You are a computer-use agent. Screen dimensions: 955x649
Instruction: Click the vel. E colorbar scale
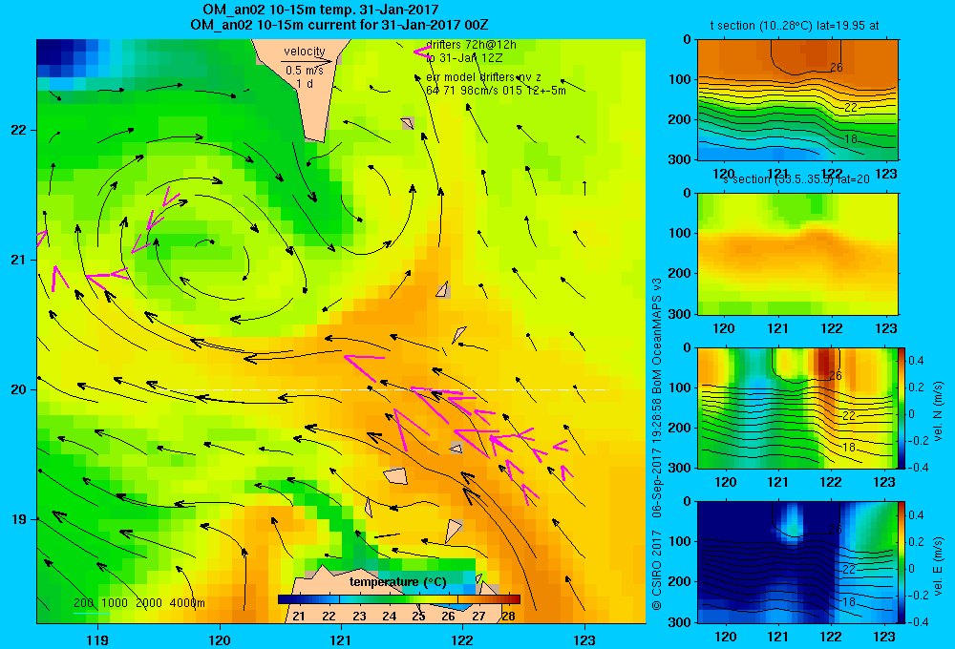(x=902, y=562)
